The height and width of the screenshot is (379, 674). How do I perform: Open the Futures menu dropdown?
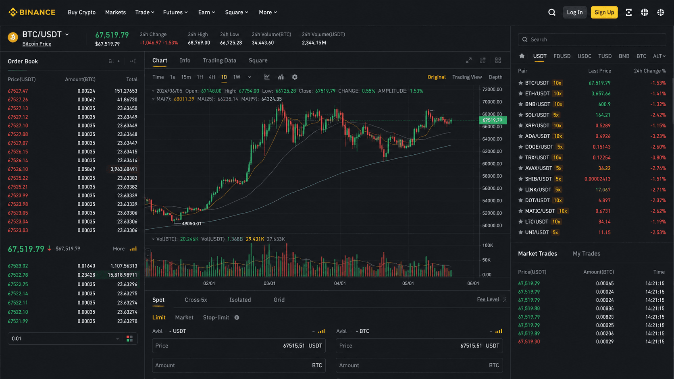(x=175, y=12)
